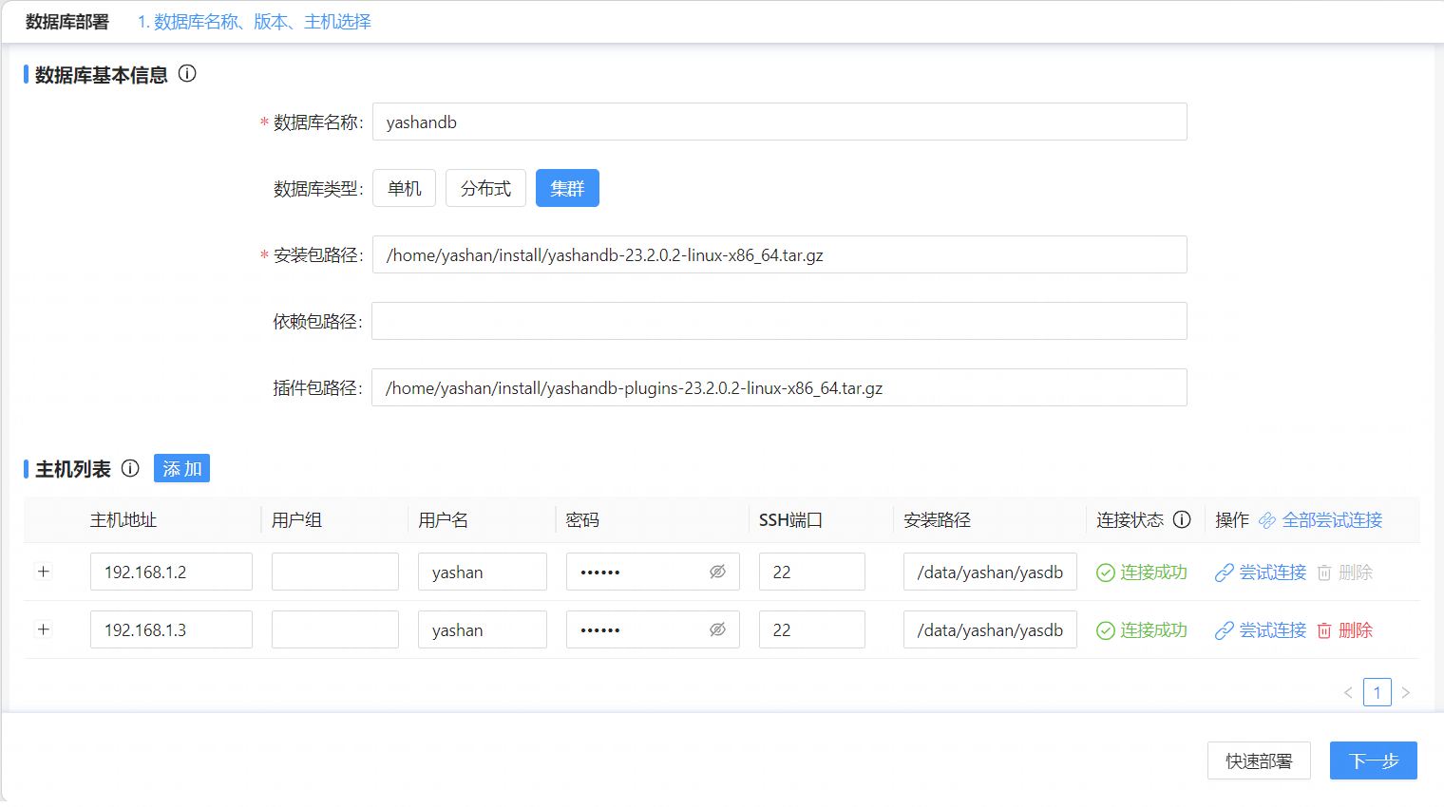The image size is (1444, 807).
Task: Select 单机 database type
Action: click(x=404, y=188)
